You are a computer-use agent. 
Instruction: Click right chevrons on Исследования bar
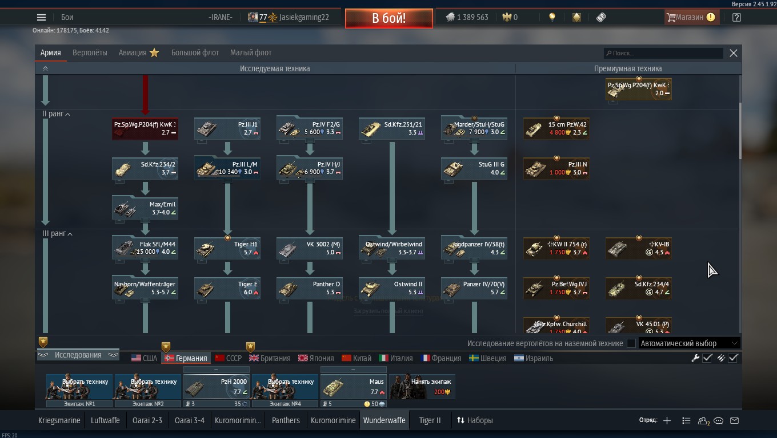click(x=113, y=355)
